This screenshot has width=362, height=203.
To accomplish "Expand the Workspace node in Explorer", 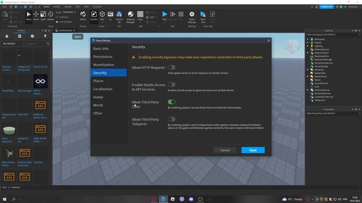I will (x=308, y=39).
